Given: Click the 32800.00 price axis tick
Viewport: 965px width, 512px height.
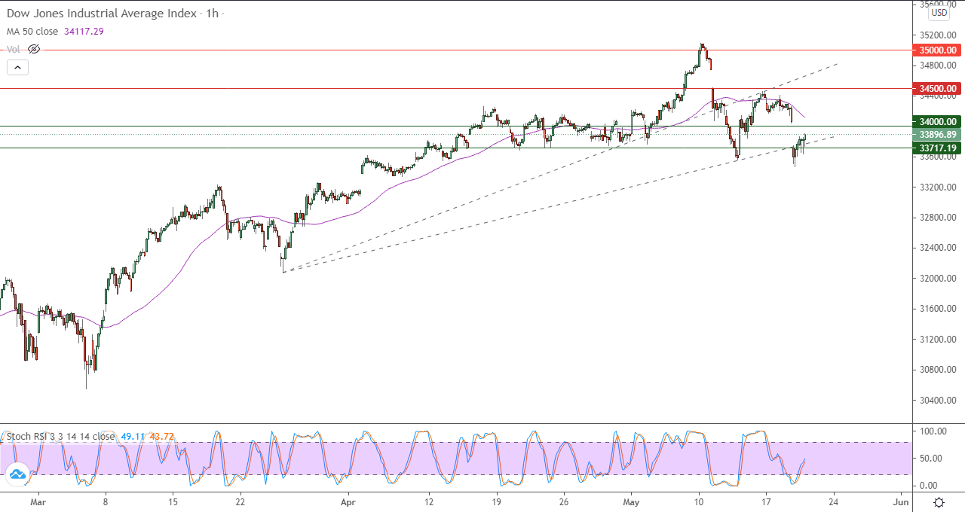Looking at the screenshot, I should [937, 218].
